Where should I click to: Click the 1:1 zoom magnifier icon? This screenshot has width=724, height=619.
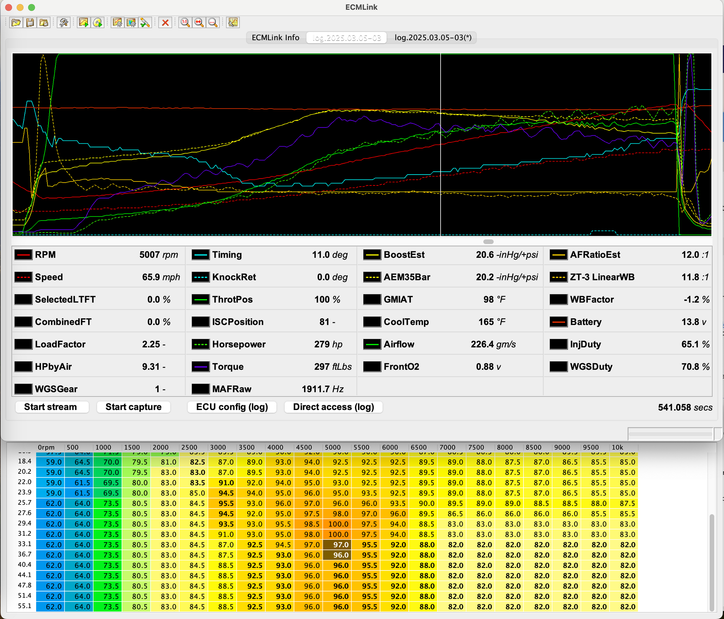(x=185, y=22)
